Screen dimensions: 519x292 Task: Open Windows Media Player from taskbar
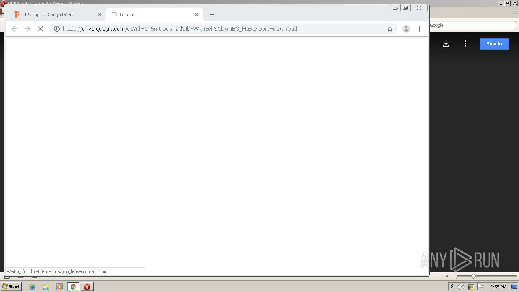pyautogui.click(x=60, y=287)
